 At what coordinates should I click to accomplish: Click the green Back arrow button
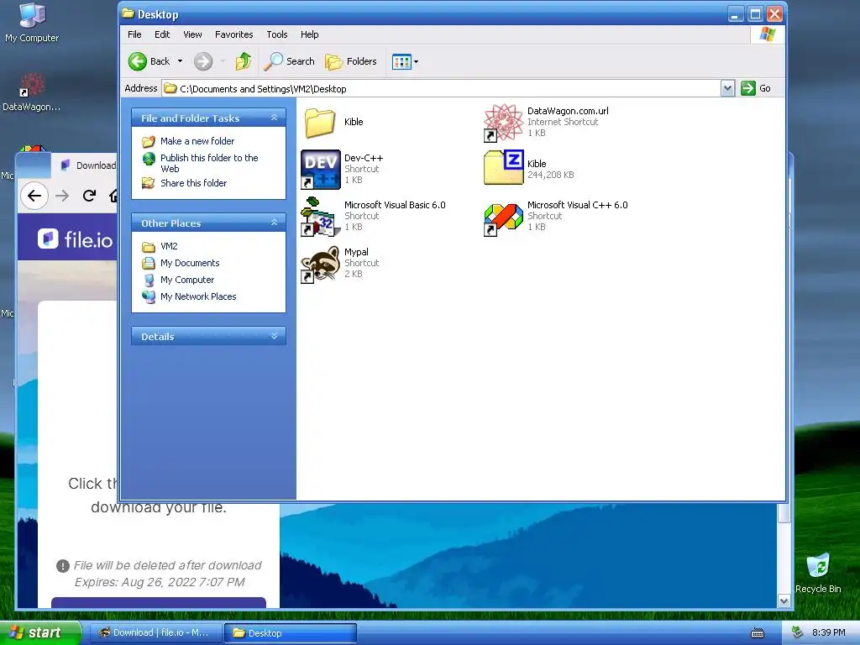(x=138, y=61)
